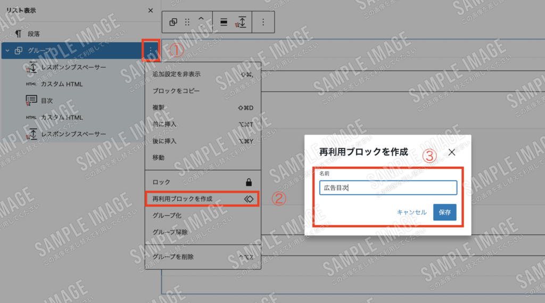Close the 再利用ブロックを作成 dialog with X

(x=452, y=152)
